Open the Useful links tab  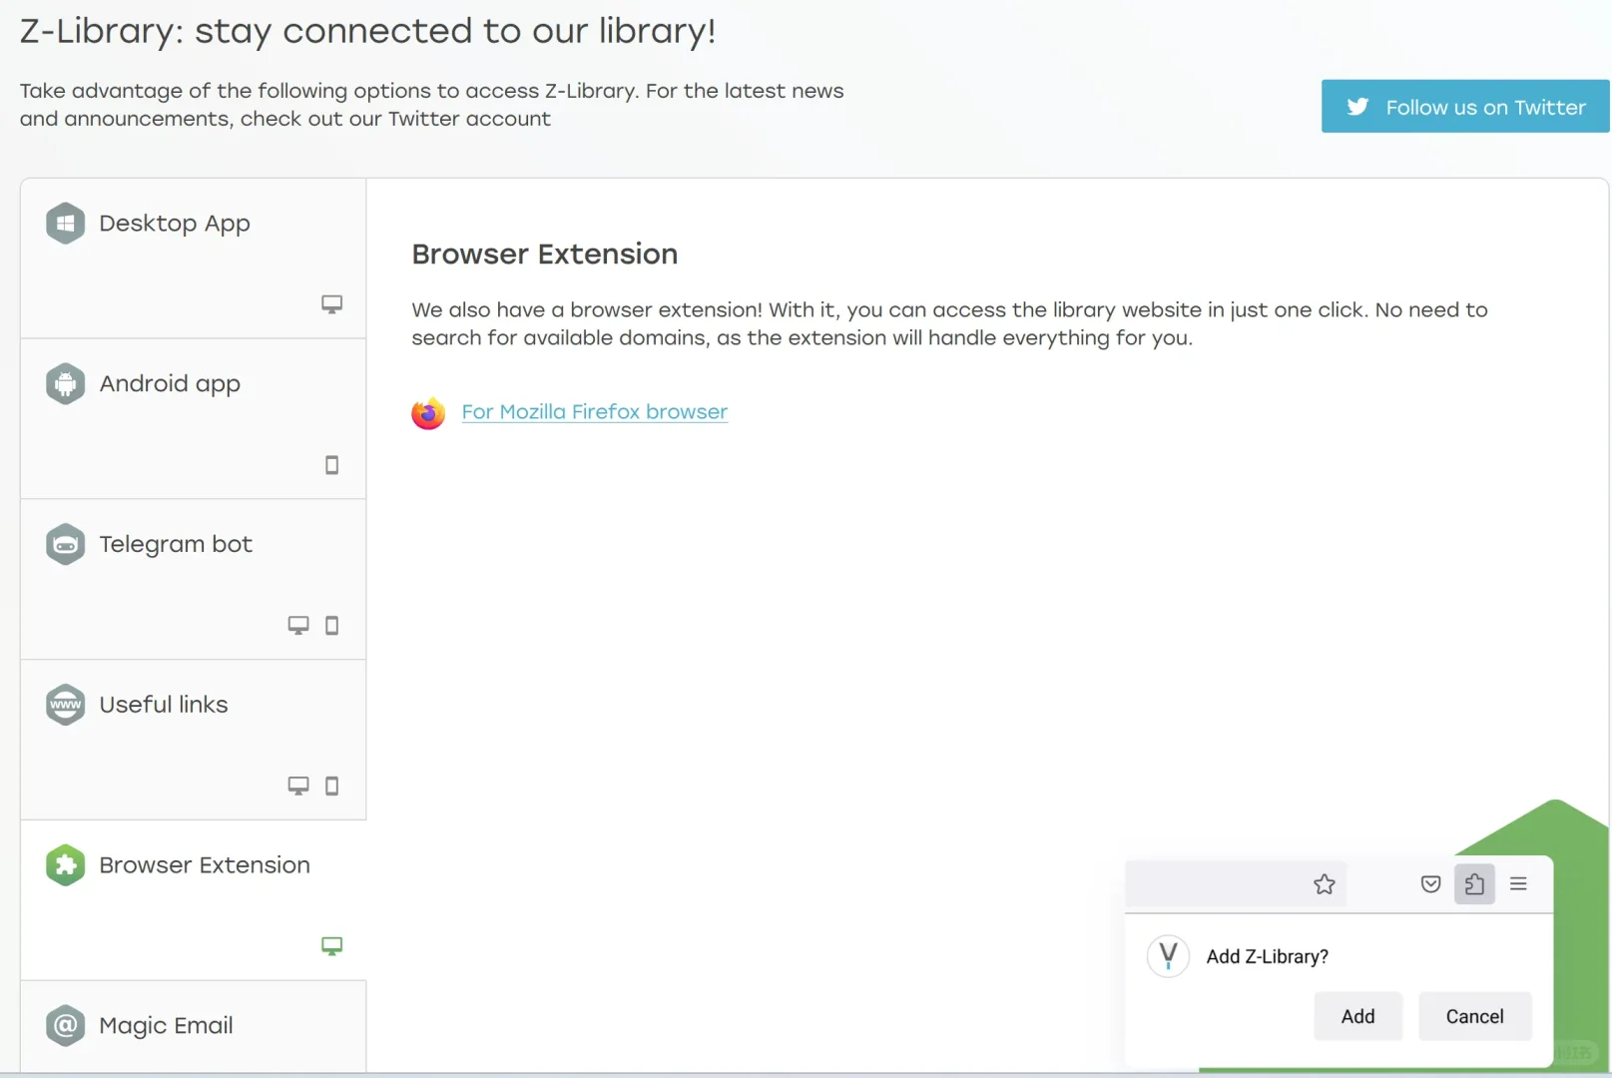click(193, 740)
